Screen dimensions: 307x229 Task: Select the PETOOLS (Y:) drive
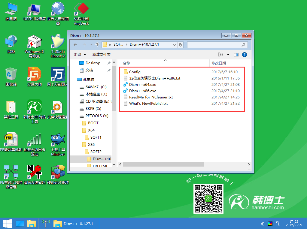pos(97,116)
